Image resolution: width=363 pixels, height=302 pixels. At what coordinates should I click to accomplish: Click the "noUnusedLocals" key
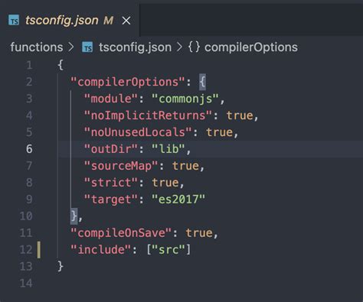(x=138, y=132)
